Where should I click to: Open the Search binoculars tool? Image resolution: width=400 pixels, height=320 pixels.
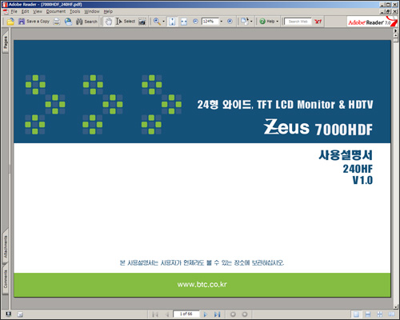(x=86, y=22)
